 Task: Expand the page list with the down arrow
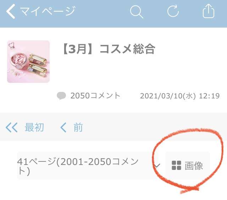pos(157,165)
